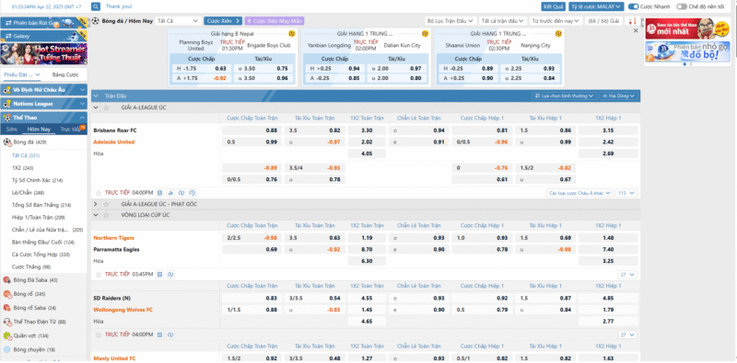The width and height of the screenshot is (737, 363).
Task: Click the Nations League trophy icon
Action: pos(7,104)
